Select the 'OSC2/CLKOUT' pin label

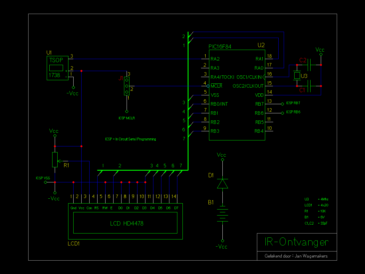coord(248,86)
